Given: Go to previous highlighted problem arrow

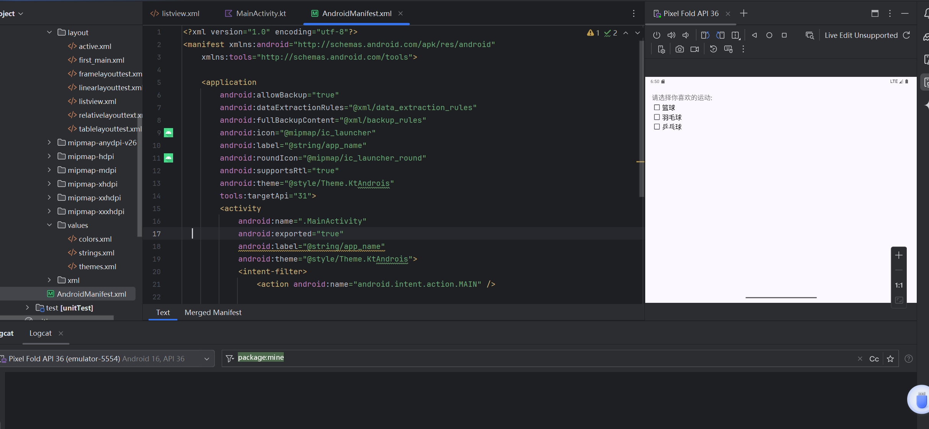Looking at the screenshot, I should (x=626, y=33).
